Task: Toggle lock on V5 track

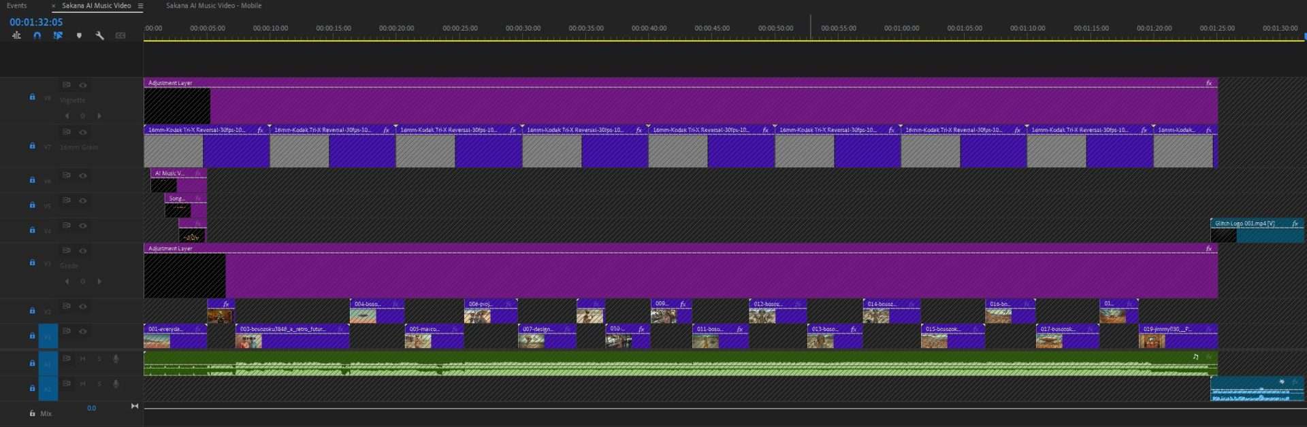Action: 32,205
